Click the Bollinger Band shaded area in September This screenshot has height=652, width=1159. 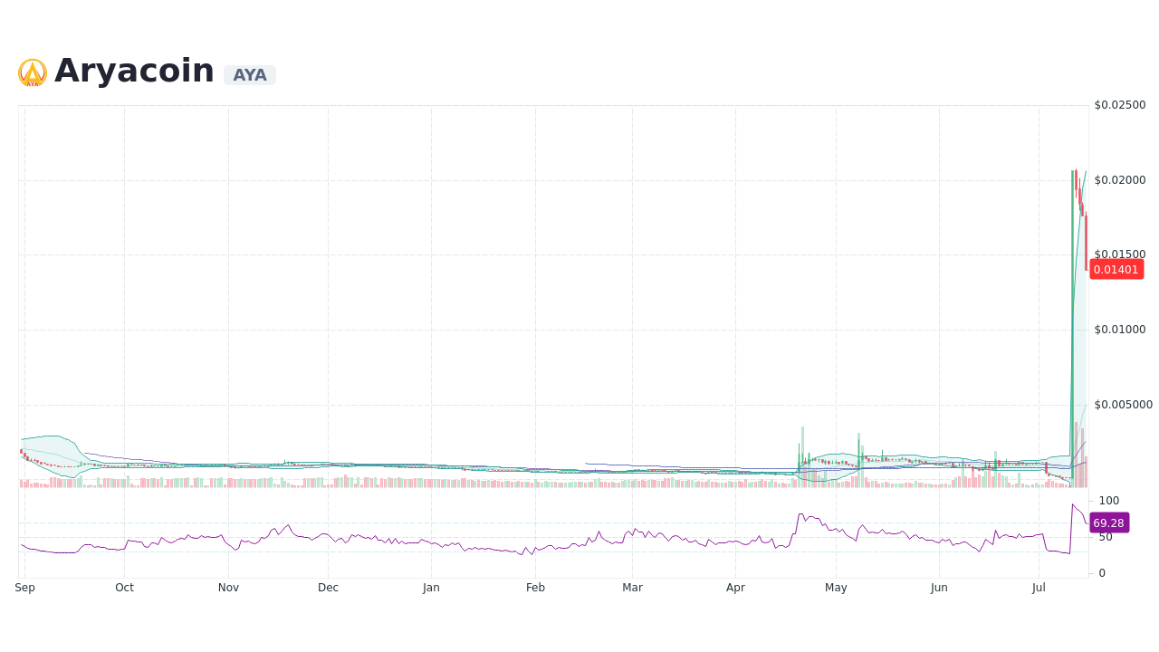click(45, 451)
